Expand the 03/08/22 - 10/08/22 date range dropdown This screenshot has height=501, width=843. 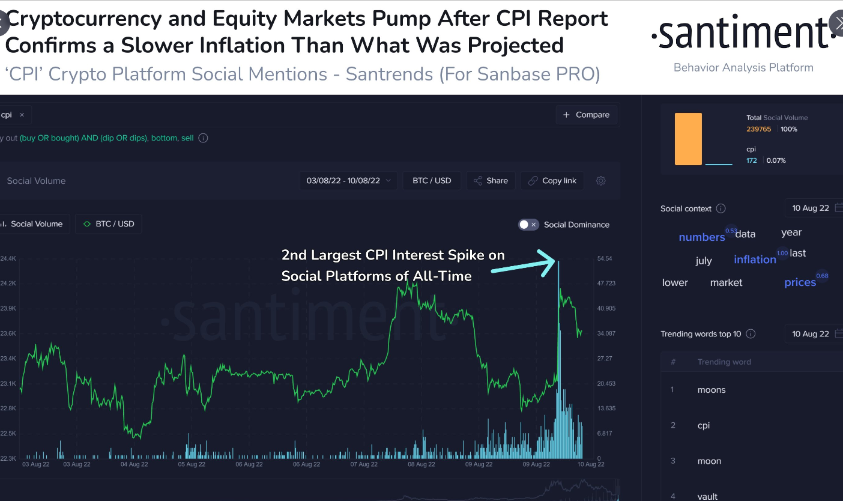pyautogui.click(x=348, y=181)
